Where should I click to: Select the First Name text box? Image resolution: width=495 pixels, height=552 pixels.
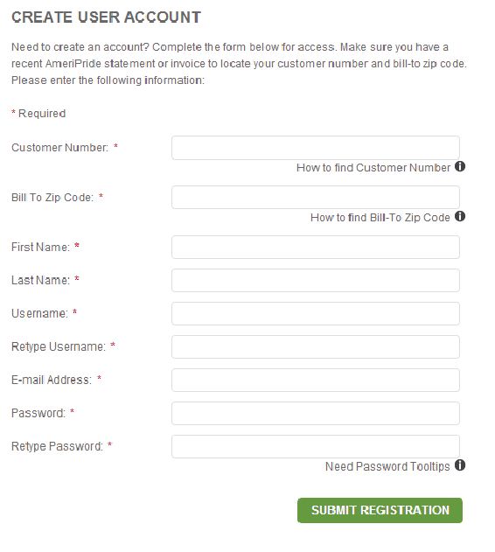coord(316,248)
